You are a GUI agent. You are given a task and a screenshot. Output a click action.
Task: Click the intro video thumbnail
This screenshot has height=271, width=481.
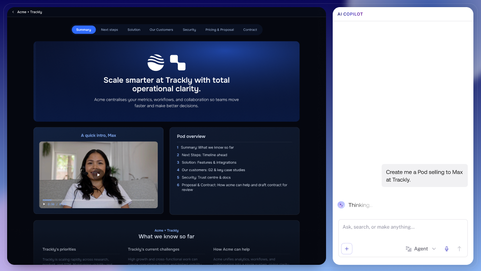(98, 174)
